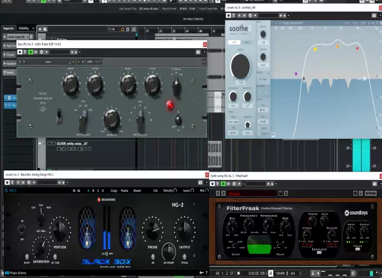The width and height of the screenshot is (382, 278).
Task: Toggle the Black Box ON/OFF power switch
Action: 22,229
